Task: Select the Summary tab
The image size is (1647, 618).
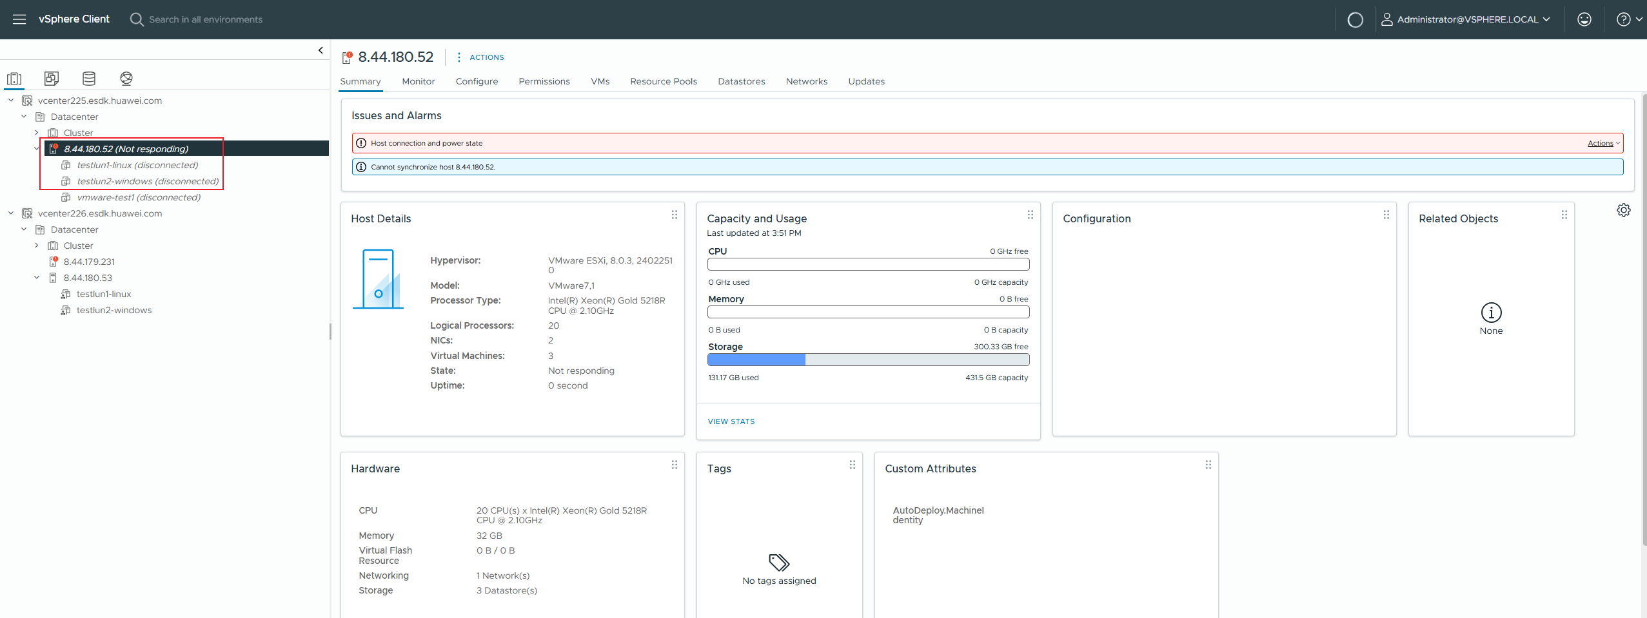Action: coord(360,81)
